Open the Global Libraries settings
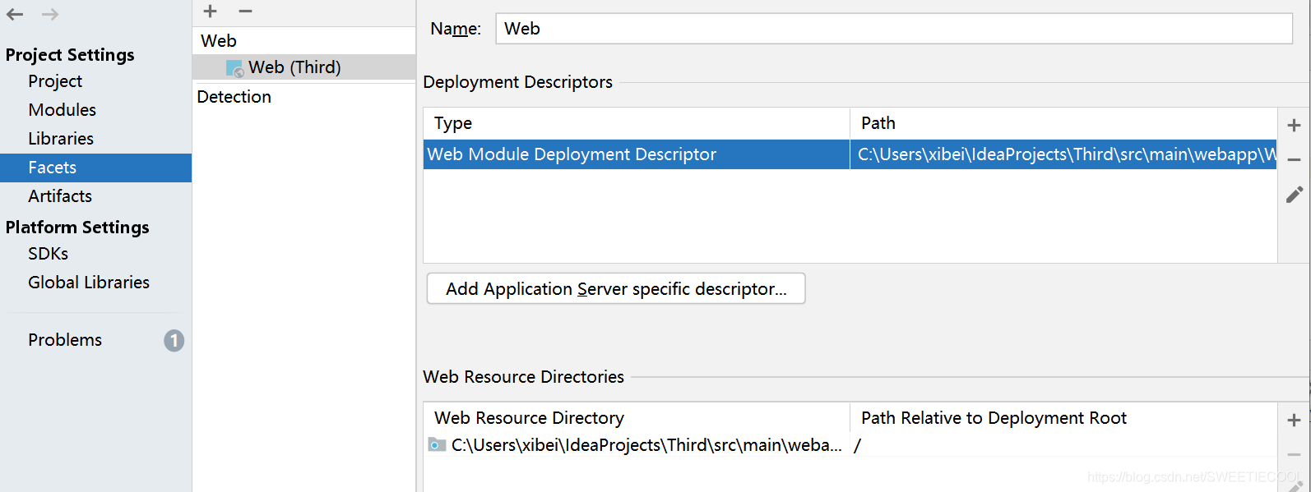Image resolution: width=1311 pixels, height=492 pixels. pyautogui.click(x=89, y=283)
